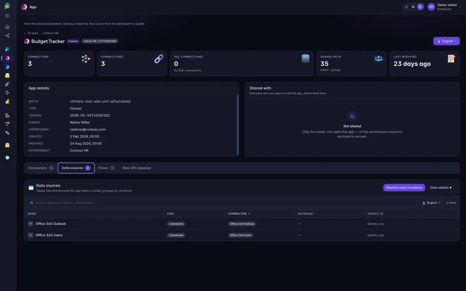Select the active Power Apps sidebar icon

click(x=7, y=58)
